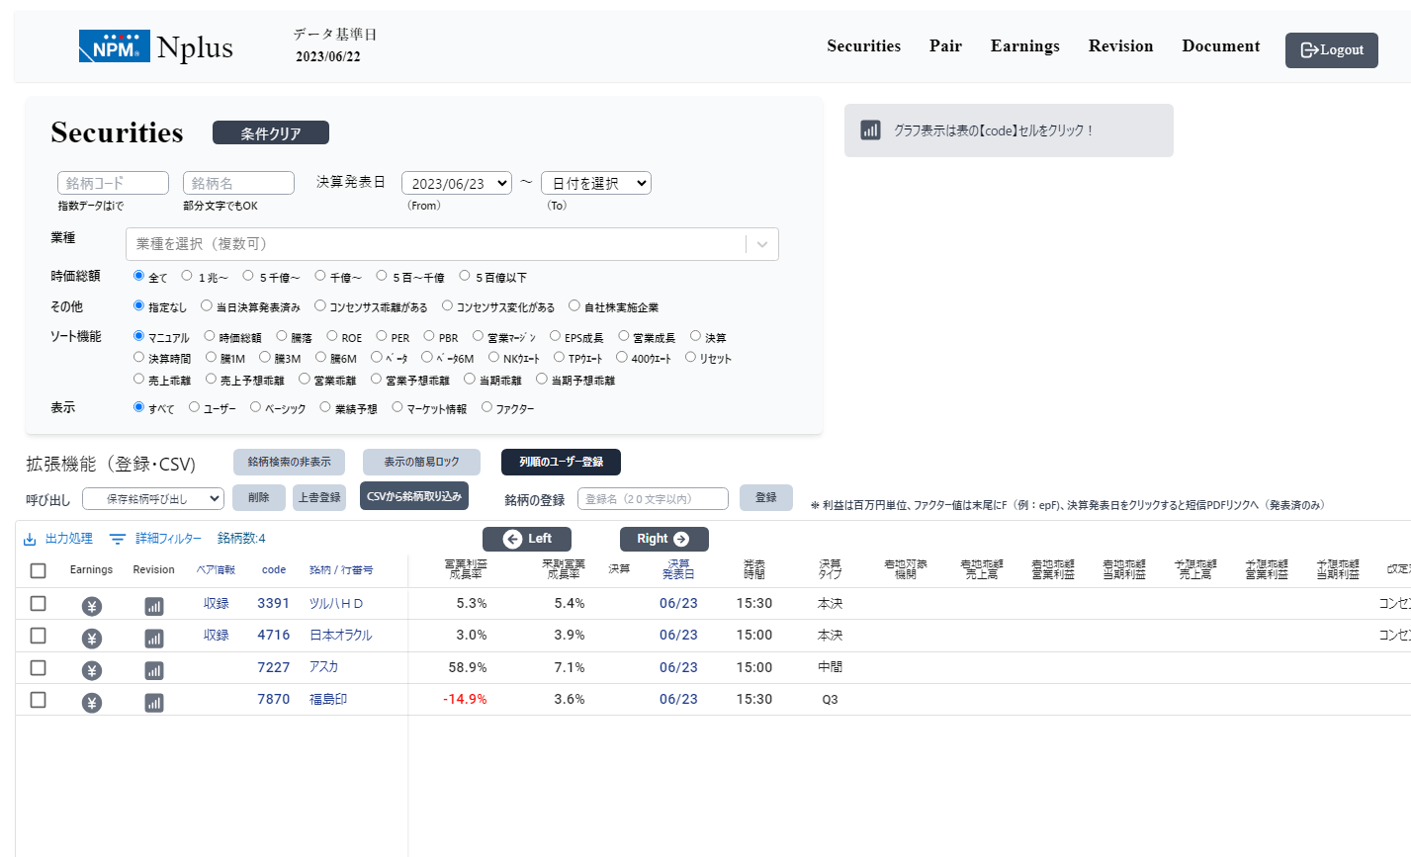Click the yen Earnings icon for 3391
This screenshot has height=857, width=1411.
(x=92, y=606)
